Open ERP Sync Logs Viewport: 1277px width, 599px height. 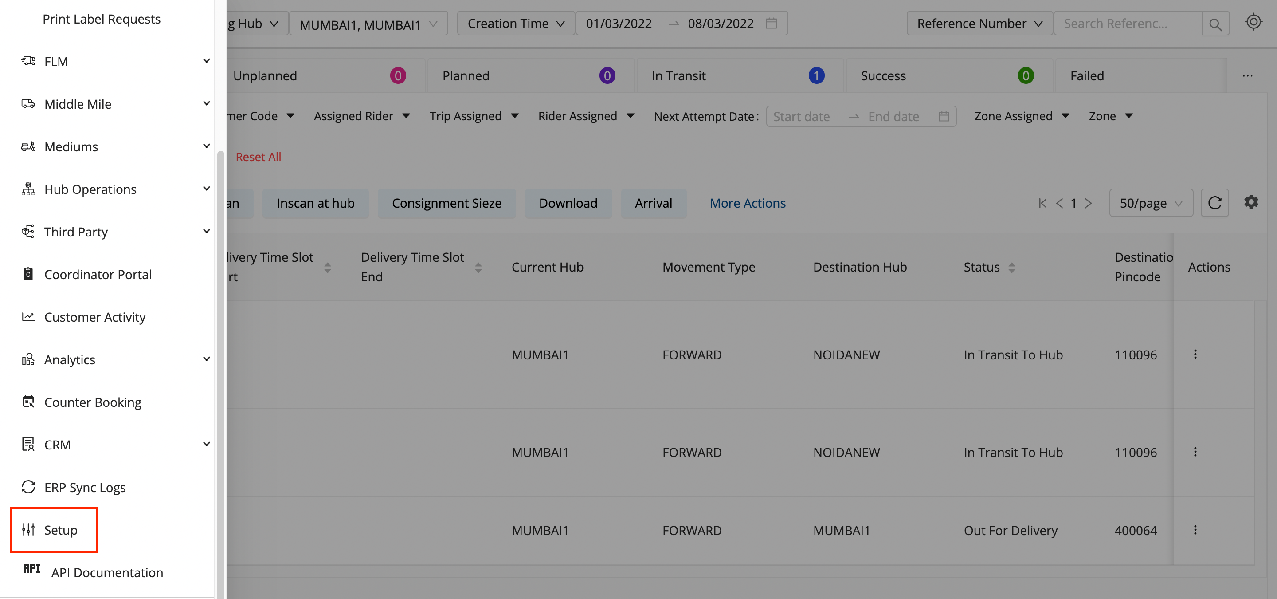(85, 488)
